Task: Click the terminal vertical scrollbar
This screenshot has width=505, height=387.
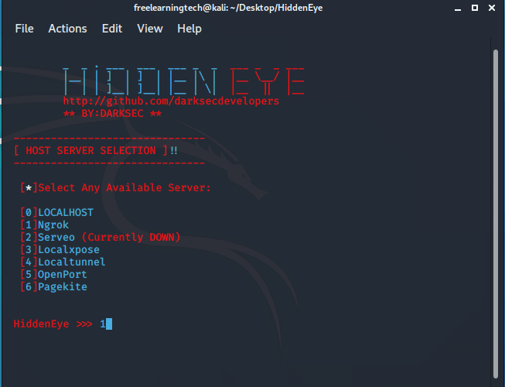Action: pyautogui.click(x=496, y=214)
